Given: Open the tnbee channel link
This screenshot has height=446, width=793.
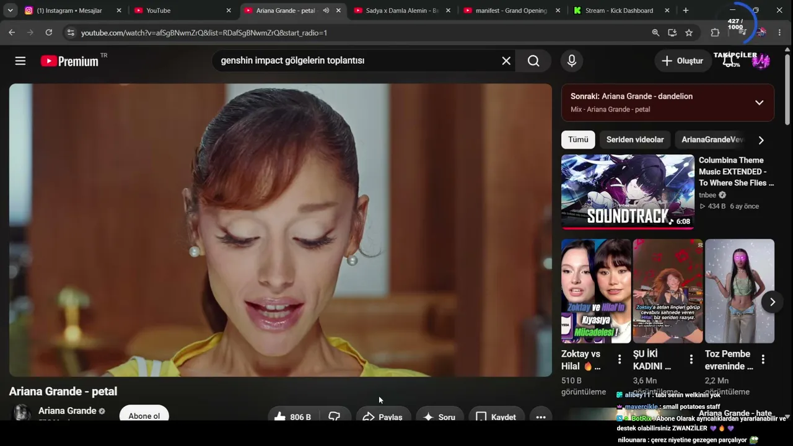Looking at the screenshot, I should tap(708, 195).
